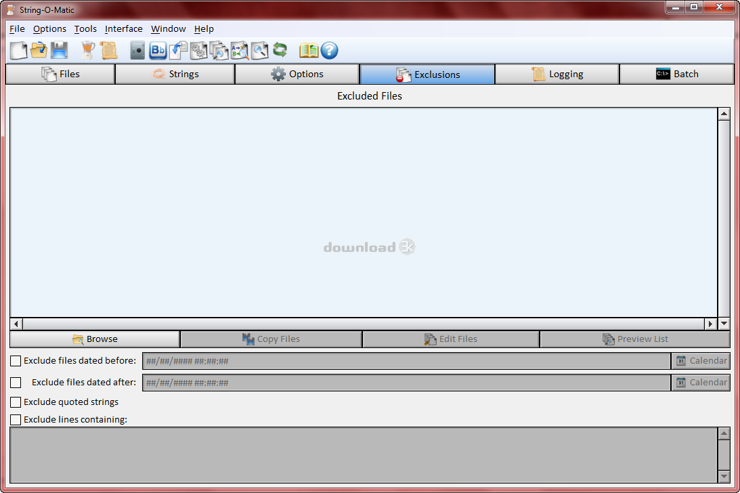Click the blender icon in the toolbar

(x=88, y=50)
